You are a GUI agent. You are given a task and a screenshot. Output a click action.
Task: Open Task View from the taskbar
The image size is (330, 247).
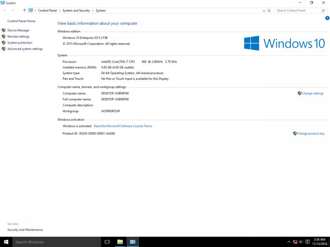coord(107,242)
